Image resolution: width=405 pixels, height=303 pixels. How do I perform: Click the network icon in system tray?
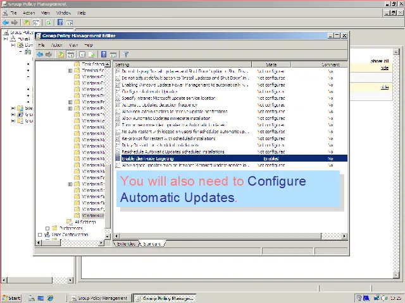point(377,298)
